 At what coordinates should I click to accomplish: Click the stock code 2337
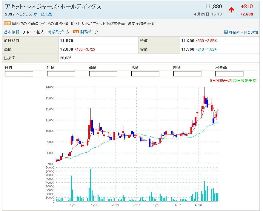tap(10, 14)
